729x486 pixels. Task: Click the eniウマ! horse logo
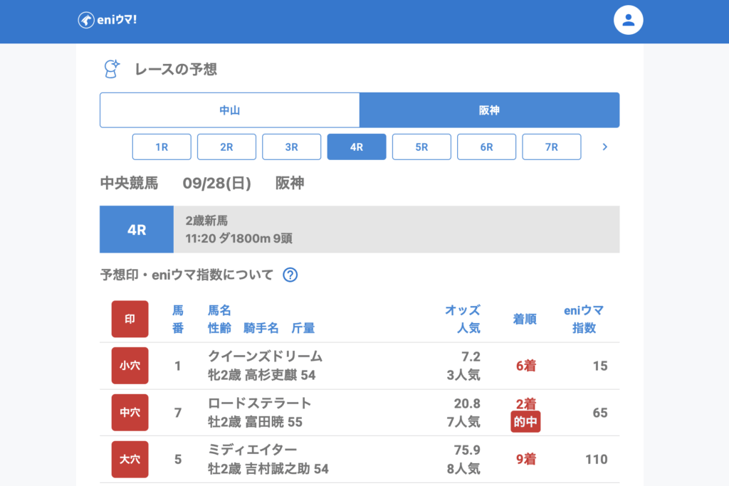(86, 20)
